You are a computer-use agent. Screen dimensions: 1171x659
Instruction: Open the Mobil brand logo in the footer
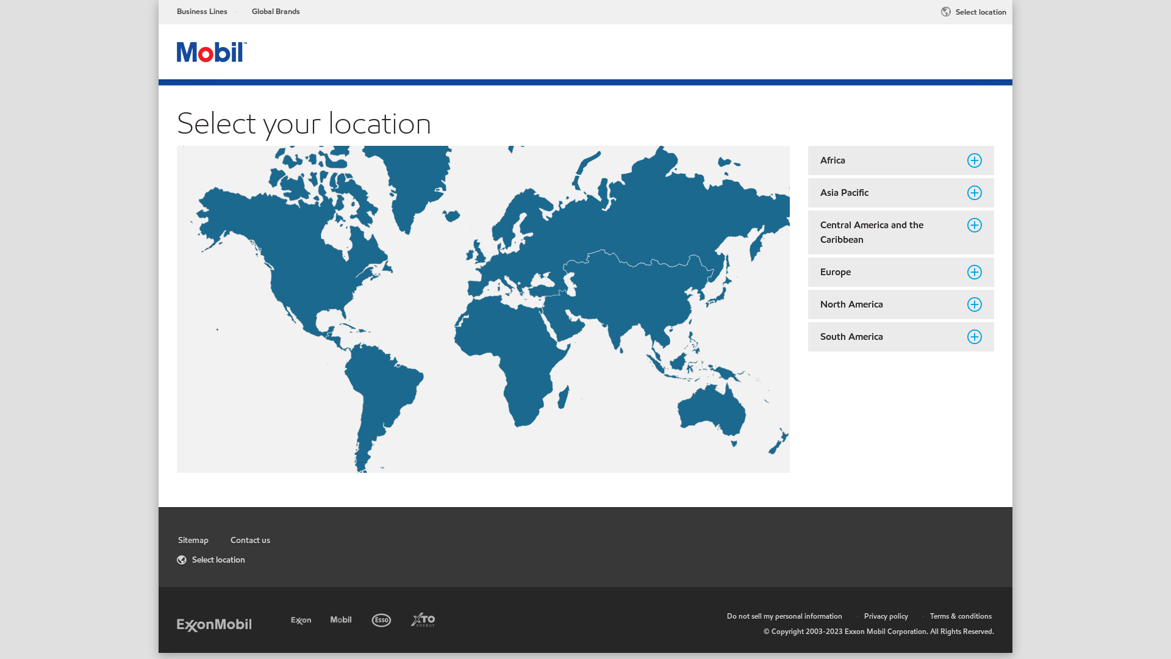[x=341, y=620]
